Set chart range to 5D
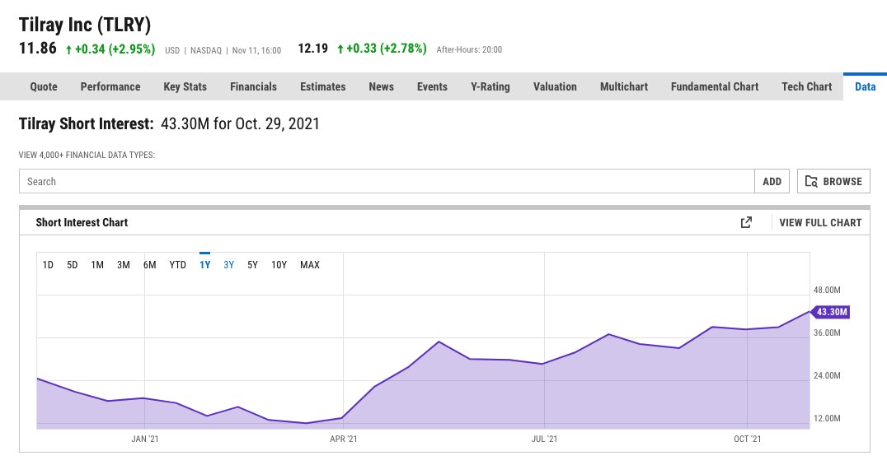Viewport: 887px width, 465px height. [x=73, y=264]
